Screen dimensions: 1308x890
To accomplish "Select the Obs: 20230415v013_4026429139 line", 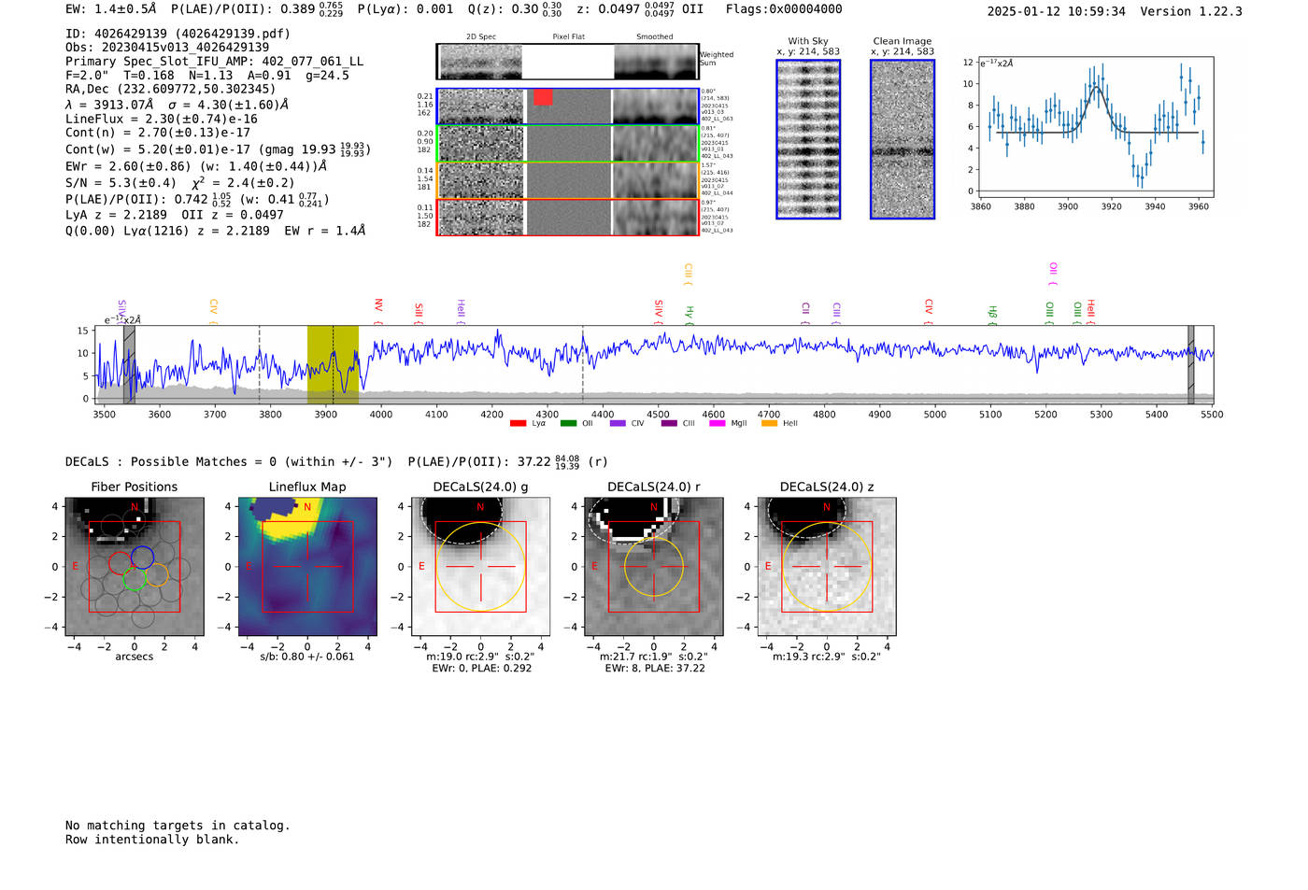I will pos(167,48).
